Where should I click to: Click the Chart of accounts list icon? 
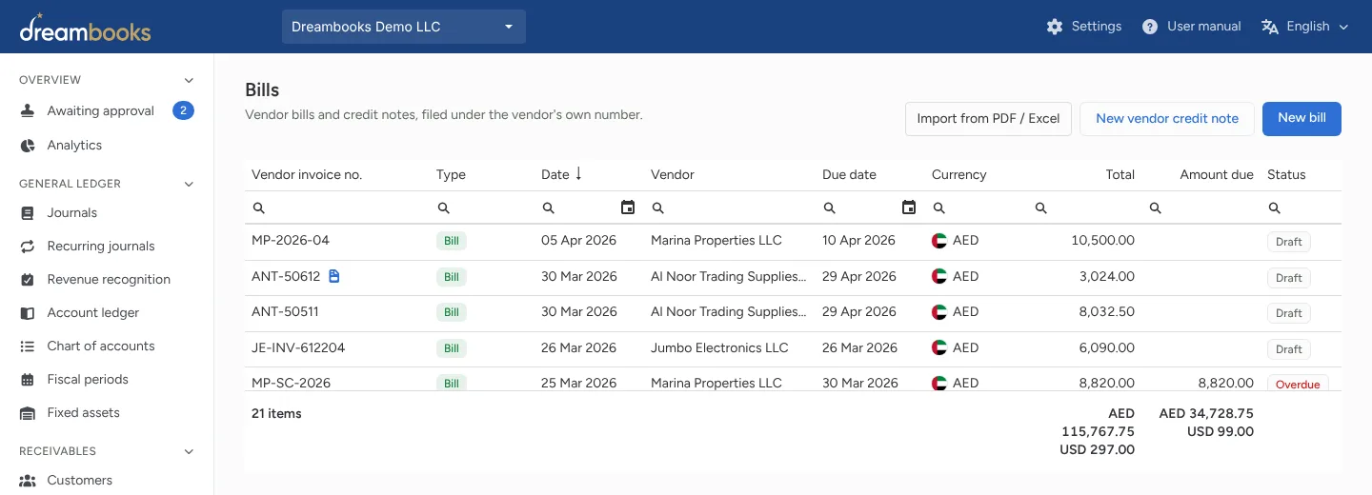[x=28, y=346]
